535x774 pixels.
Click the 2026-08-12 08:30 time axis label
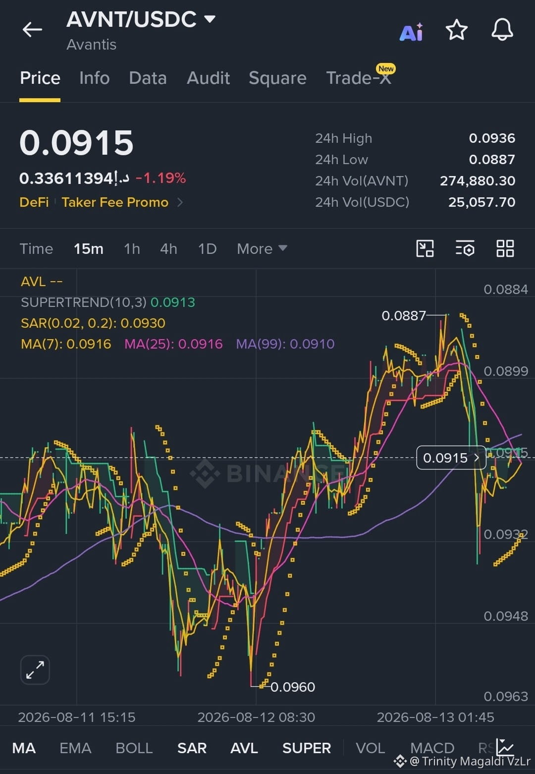pyautogui.click(x=256, y=717)
